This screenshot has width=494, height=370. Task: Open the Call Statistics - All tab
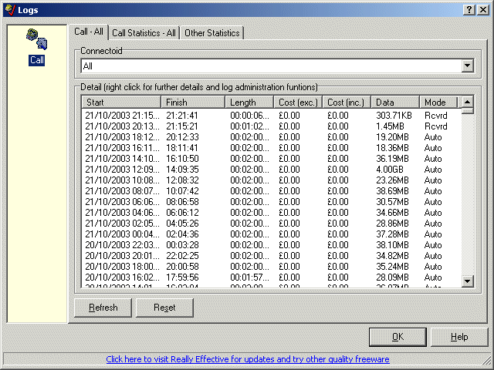(x=144, y=32)
